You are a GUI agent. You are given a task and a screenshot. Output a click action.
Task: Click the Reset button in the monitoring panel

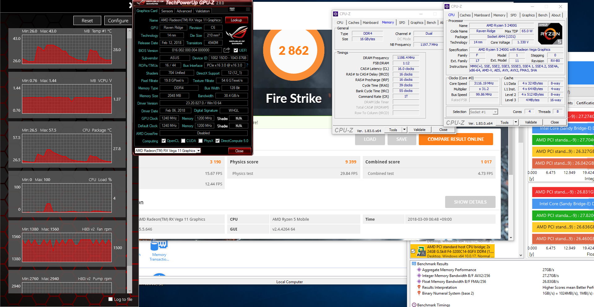pyautogui.click(x=87, y=20)
